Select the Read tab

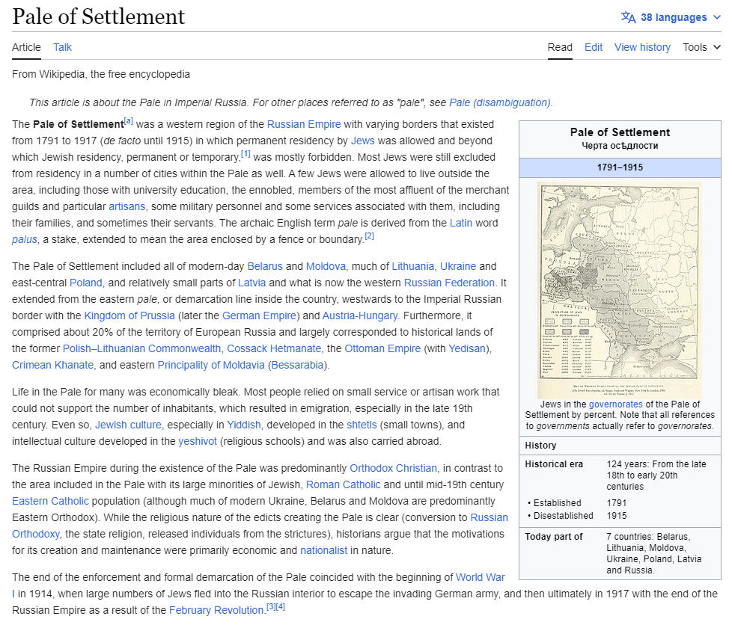click(x=560, y=47)
